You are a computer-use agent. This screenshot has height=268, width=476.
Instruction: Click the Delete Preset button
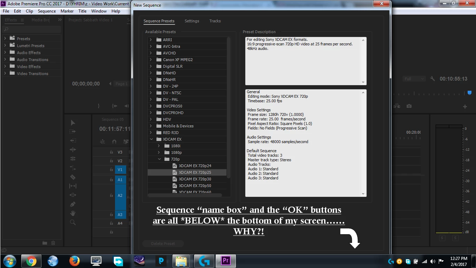pos(163,244)
